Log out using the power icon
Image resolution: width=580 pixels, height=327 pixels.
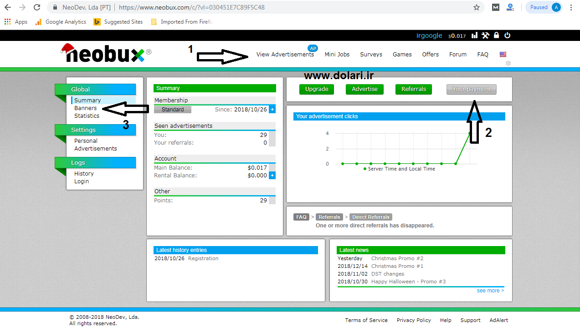[x=507, y=35]
